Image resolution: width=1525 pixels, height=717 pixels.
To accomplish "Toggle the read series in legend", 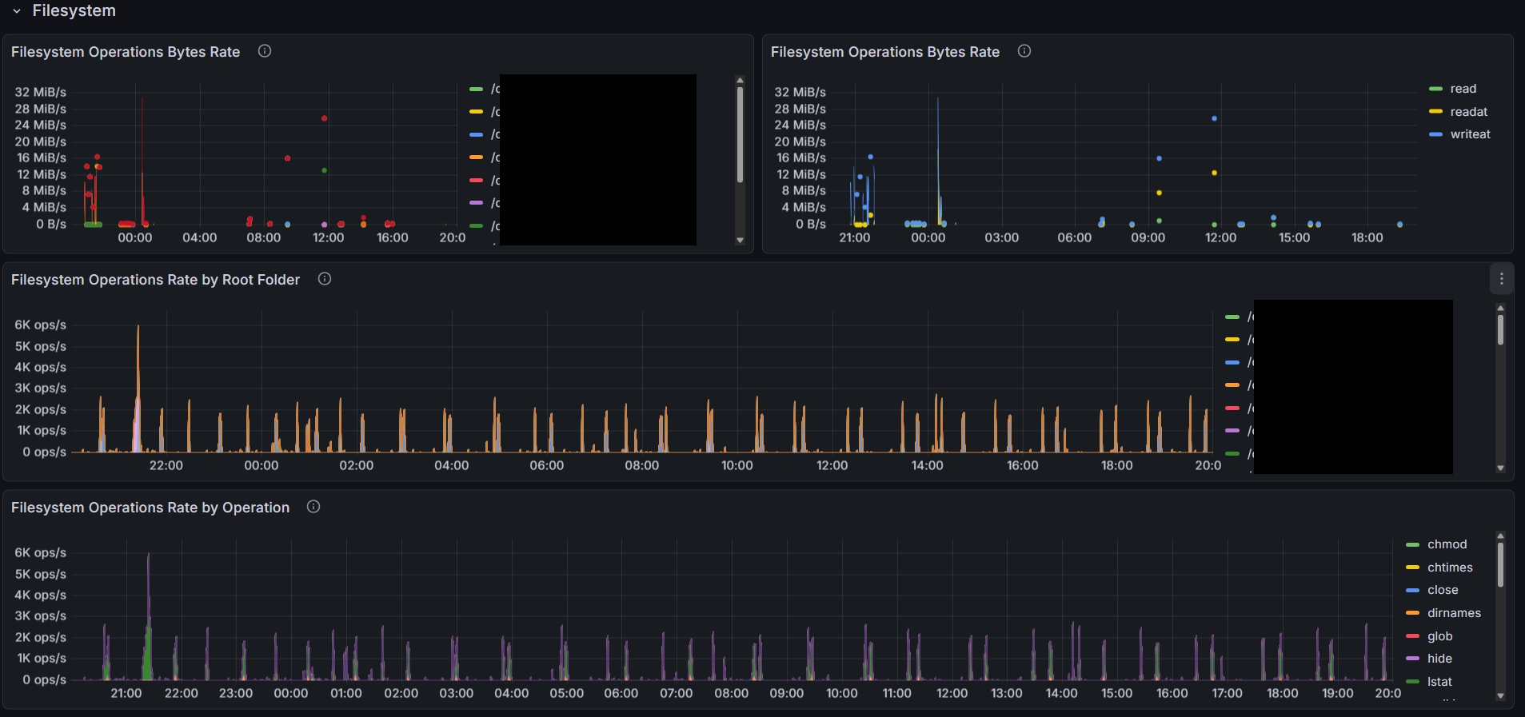I will coord(1463,89).
